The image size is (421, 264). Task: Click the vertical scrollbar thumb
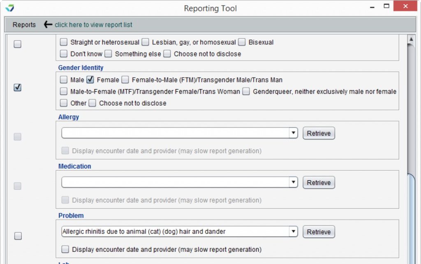click(411, 218)
